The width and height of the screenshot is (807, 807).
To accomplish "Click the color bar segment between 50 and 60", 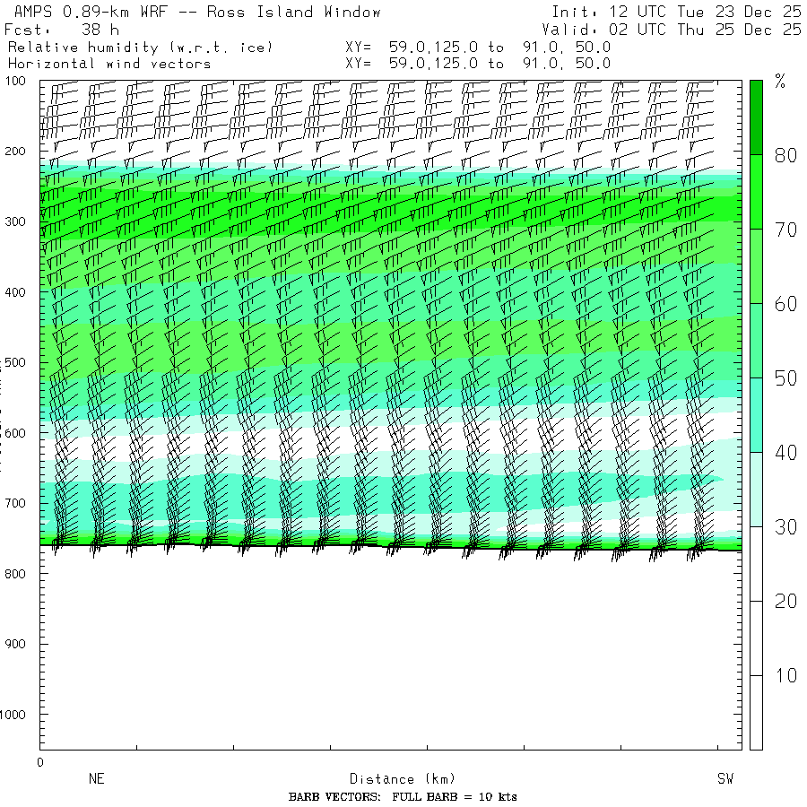I will [x=756, y=341].
